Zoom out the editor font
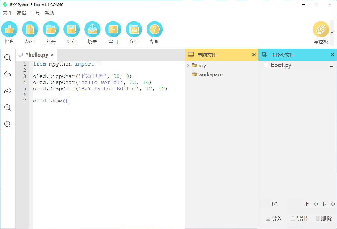This screenshot has height=229, width=337. 8,124
